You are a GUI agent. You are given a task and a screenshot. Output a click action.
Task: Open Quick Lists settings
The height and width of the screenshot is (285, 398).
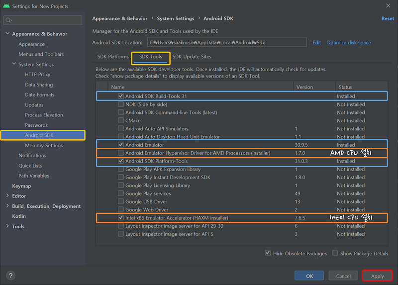point(30,166)
